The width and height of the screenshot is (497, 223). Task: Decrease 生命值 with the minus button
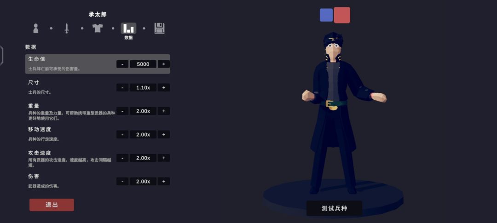tap(122, 64)
